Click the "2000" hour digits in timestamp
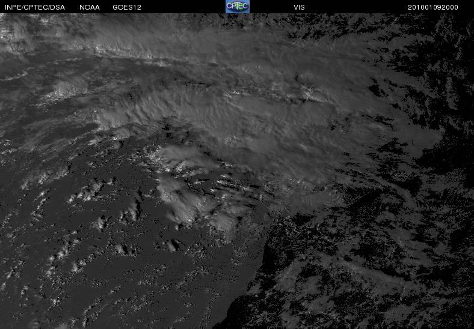 pyautogui.click(x=450, y=7)
